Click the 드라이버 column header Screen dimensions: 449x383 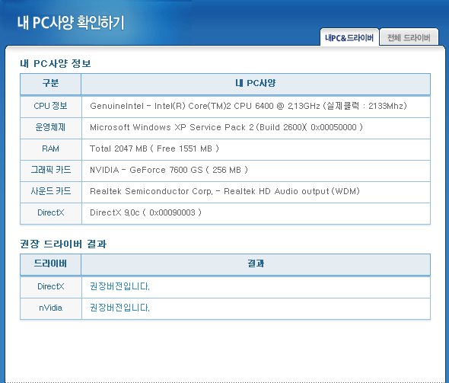(50, 263)
